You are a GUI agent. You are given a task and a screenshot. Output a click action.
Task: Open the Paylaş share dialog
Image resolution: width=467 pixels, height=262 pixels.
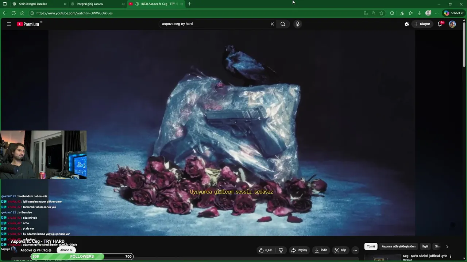point(299,250)
